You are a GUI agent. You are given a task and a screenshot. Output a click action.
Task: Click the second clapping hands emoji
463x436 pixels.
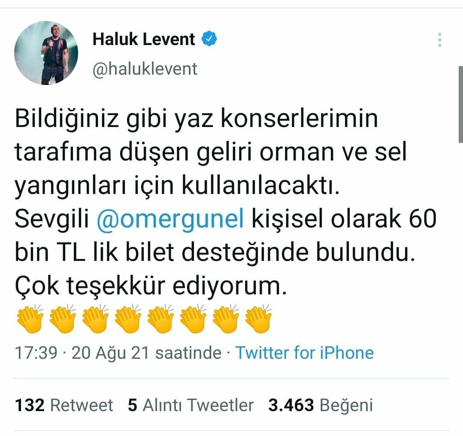tap(63, 319)
